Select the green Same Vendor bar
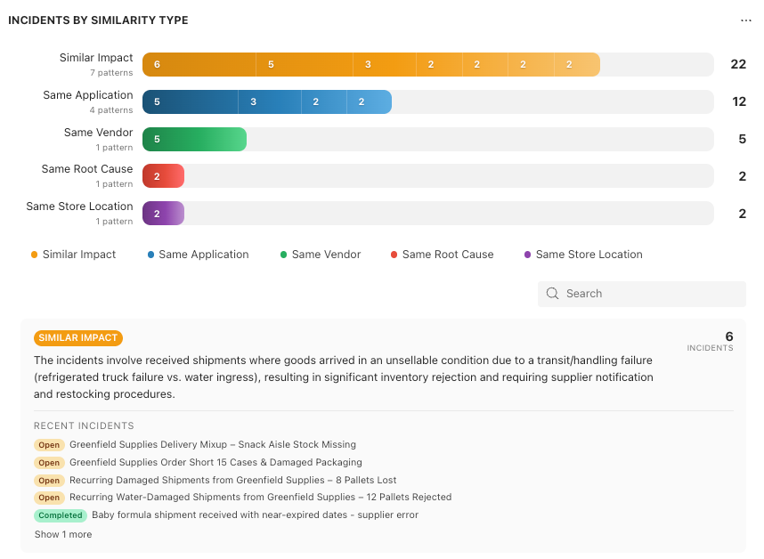 pos(194,139)
